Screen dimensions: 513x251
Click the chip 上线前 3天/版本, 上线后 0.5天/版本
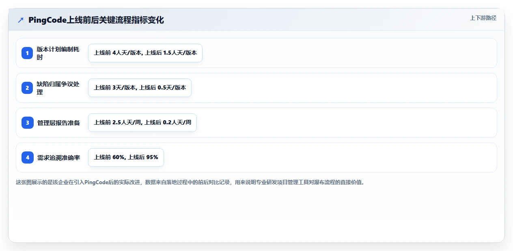coord(140,88)
